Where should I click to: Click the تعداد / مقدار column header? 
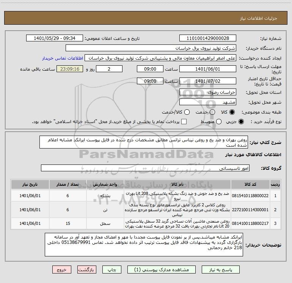(x=68, y=184)
